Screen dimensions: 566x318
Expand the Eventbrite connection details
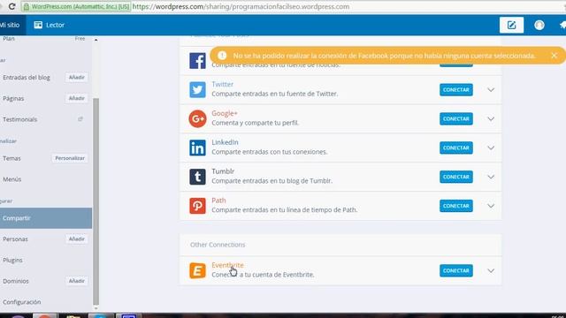click(x=491, y=271)
